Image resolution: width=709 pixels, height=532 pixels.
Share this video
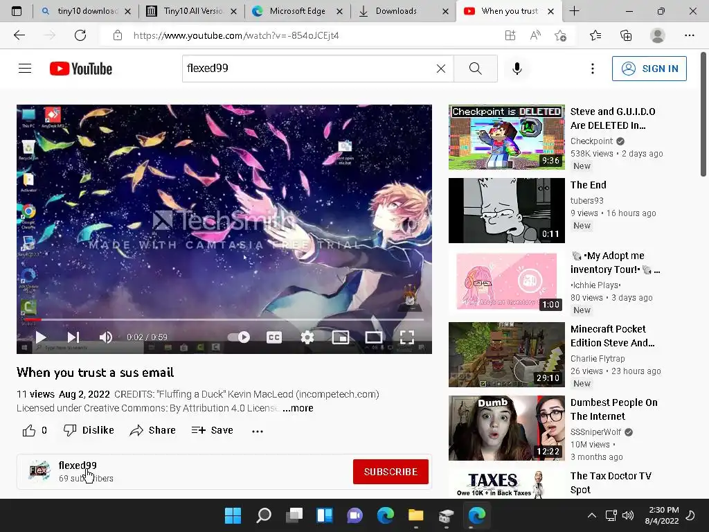(x=152, y=430)
